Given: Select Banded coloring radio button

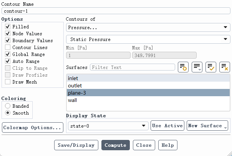Looking at the screenshot, I should 8,106.
